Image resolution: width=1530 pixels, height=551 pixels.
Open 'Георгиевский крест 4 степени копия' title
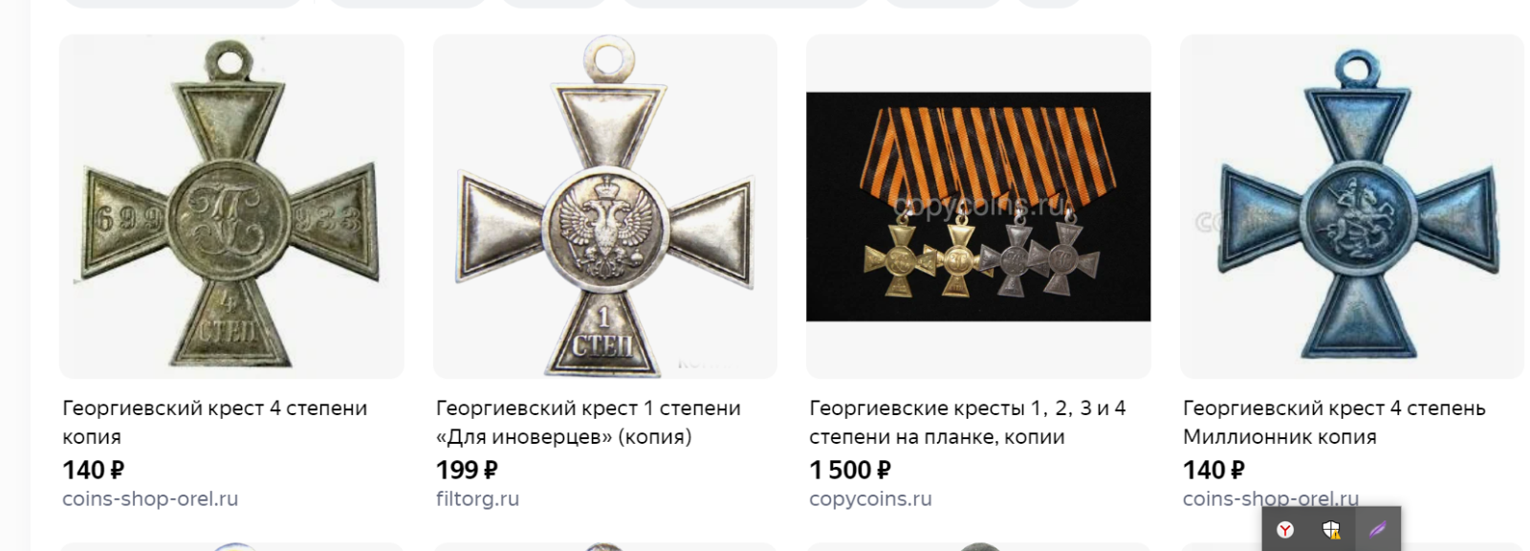point(214,422)
